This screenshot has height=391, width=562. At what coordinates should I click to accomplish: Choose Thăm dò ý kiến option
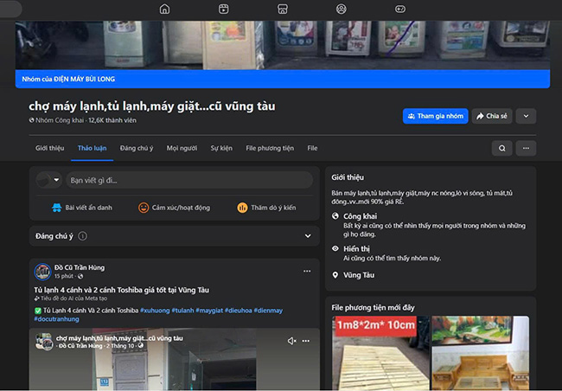click(266, 208)
